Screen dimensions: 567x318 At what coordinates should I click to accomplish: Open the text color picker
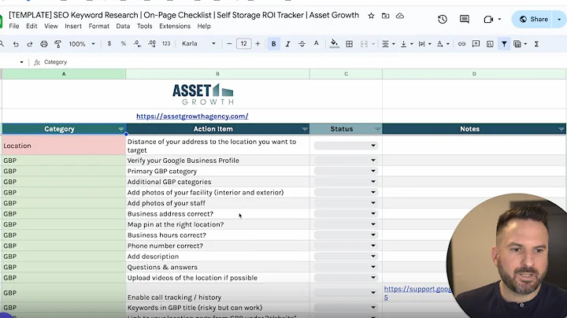coord(316,44)
